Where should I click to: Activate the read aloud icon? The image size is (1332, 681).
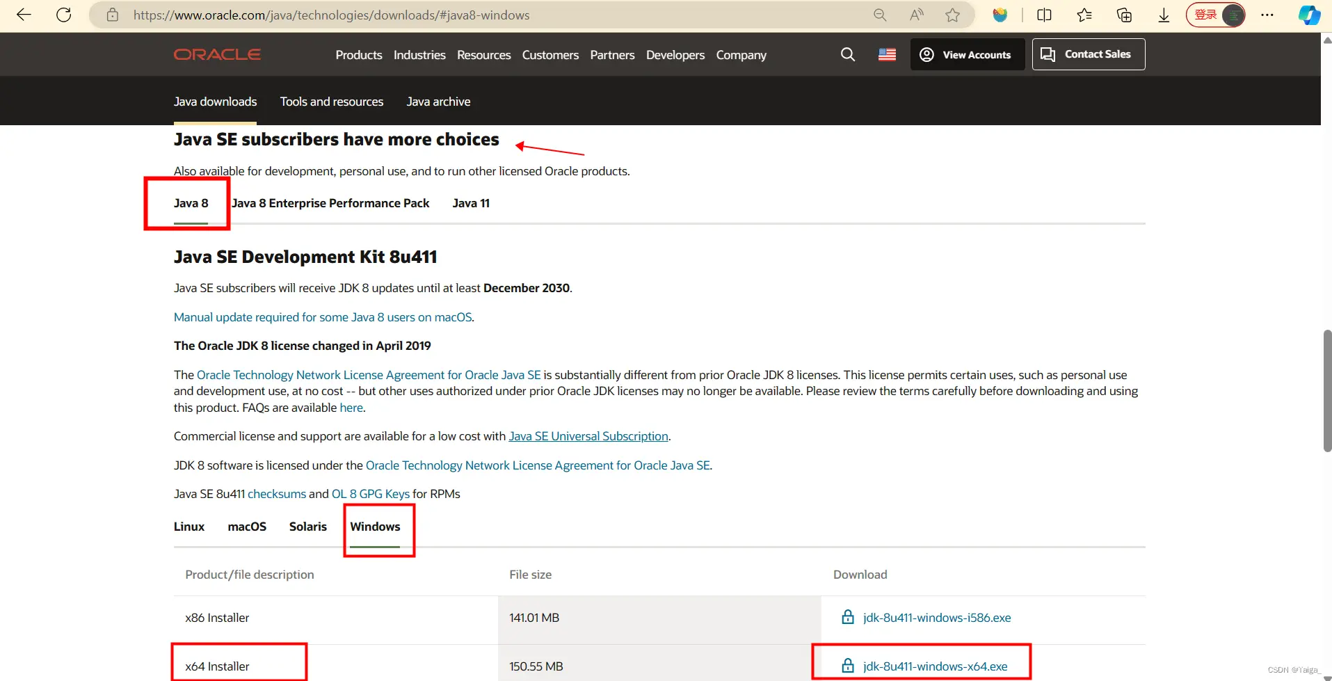[917, 15]
